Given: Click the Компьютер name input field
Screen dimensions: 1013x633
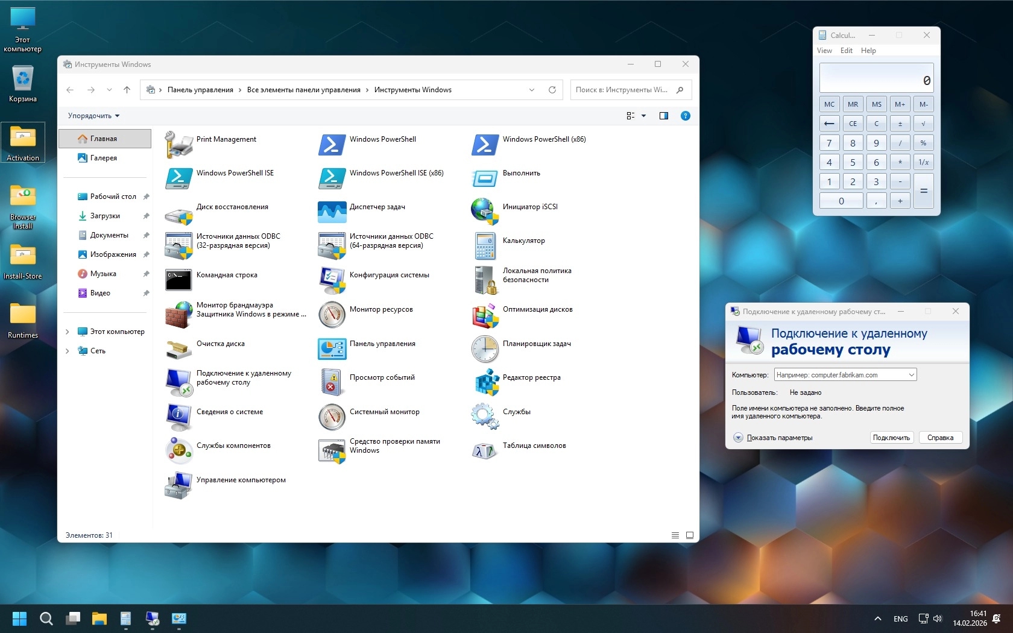Looking at the screenshot, I should click(x=841, y=375).
